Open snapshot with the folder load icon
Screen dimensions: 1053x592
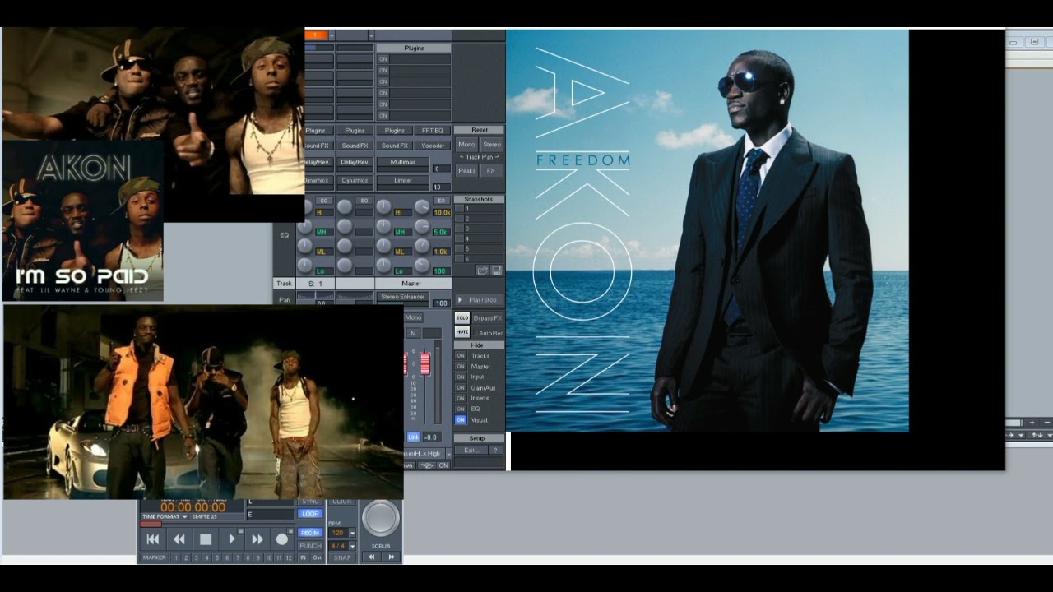click(x=483, y=270)
